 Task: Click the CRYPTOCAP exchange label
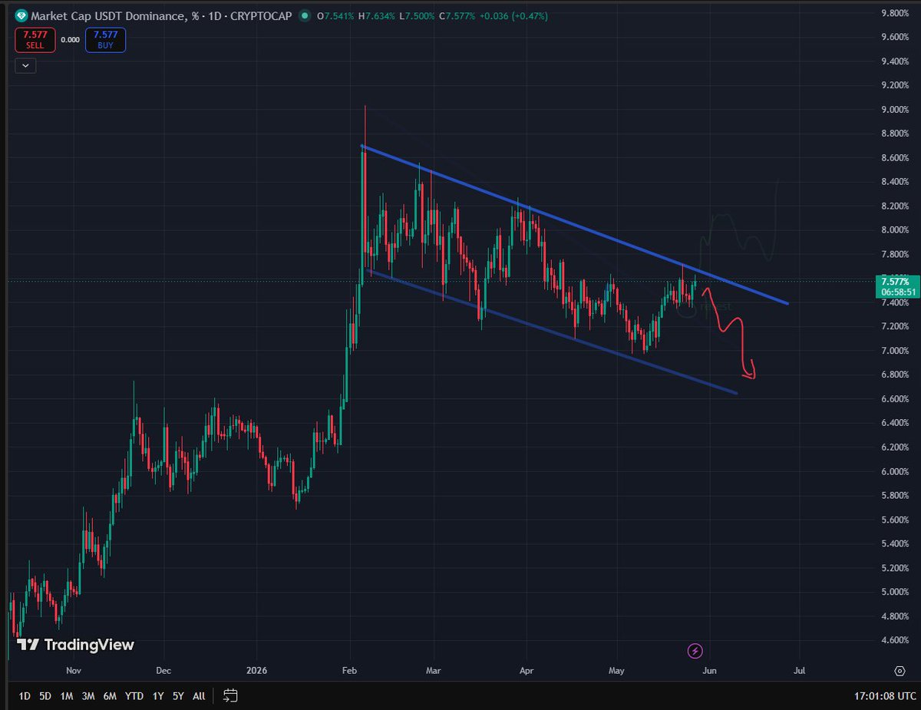pyautogui.click(x=259, y=15)
